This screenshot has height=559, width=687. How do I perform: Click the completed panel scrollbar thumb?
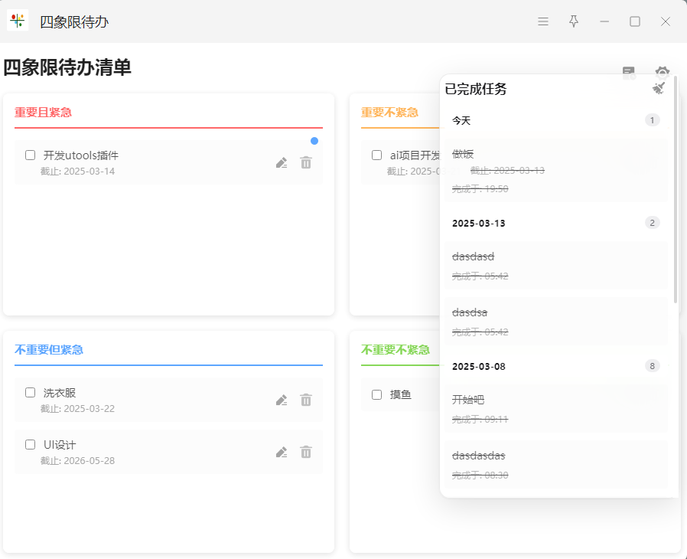pos(676,189)
